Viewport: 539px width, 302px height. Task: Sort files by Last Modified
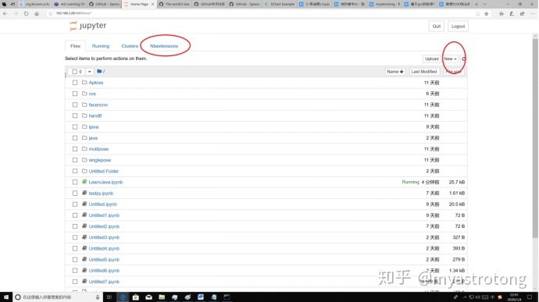tap(424, 72)
